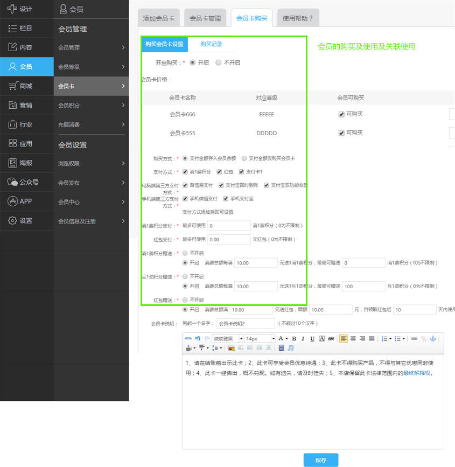The image size is (455, 467).
Task: Click the 保存 button
Action: pos(321,460)
